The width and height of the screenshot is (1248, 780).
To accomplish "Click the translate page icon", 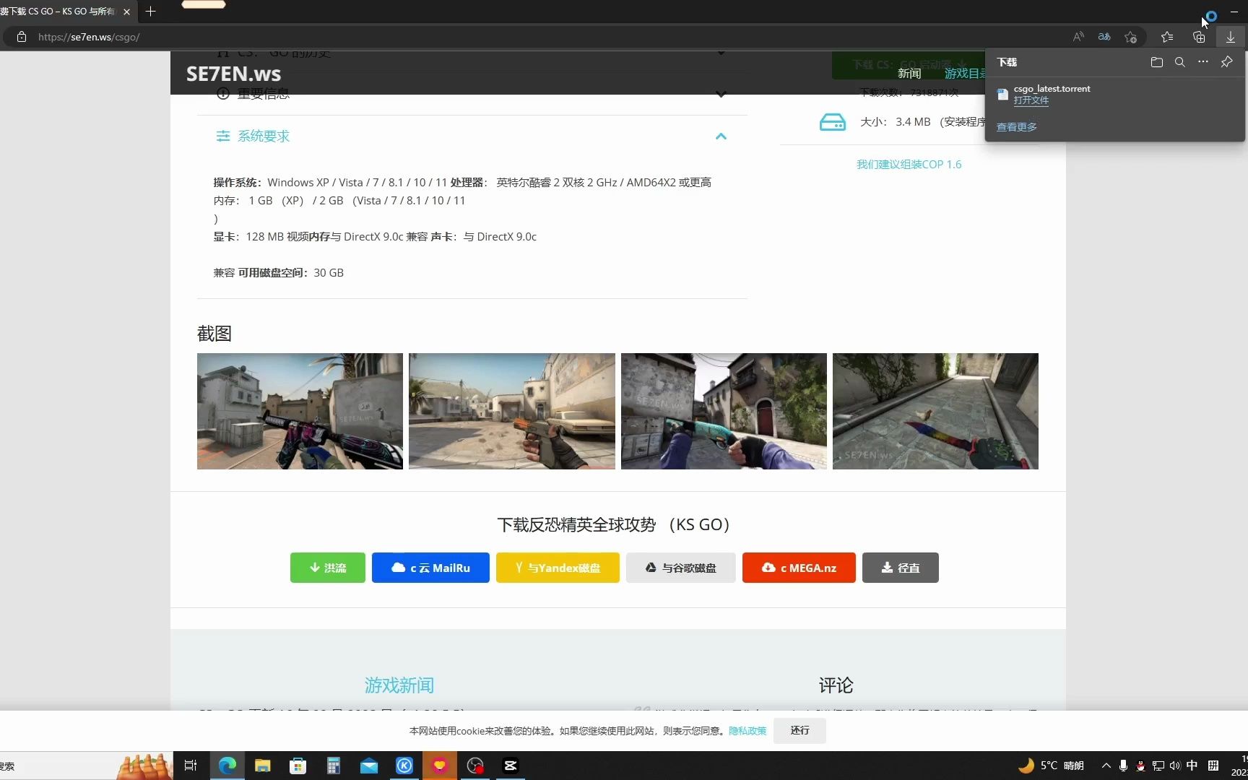I will click(1104, 37).
